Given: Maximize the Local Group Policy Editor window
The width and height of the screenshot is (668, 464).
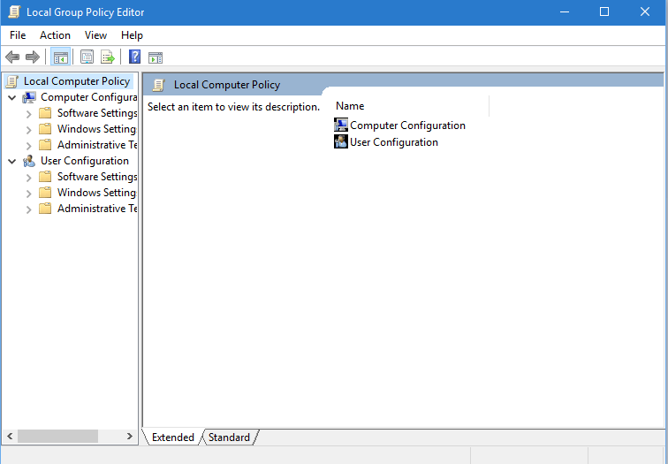Looking at the screenshot, I should coord(604,11).
